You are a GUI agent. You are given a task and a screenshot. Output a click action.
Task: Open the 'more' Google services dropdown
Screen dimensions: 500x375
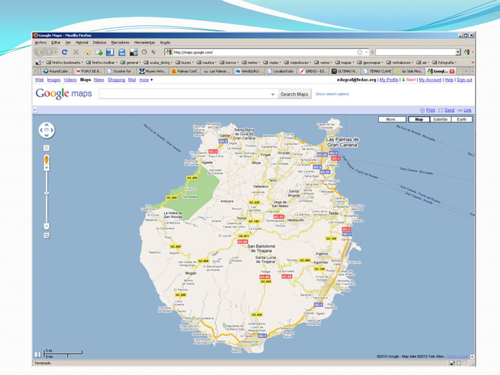pyautogui.click(x=146, y=80)
